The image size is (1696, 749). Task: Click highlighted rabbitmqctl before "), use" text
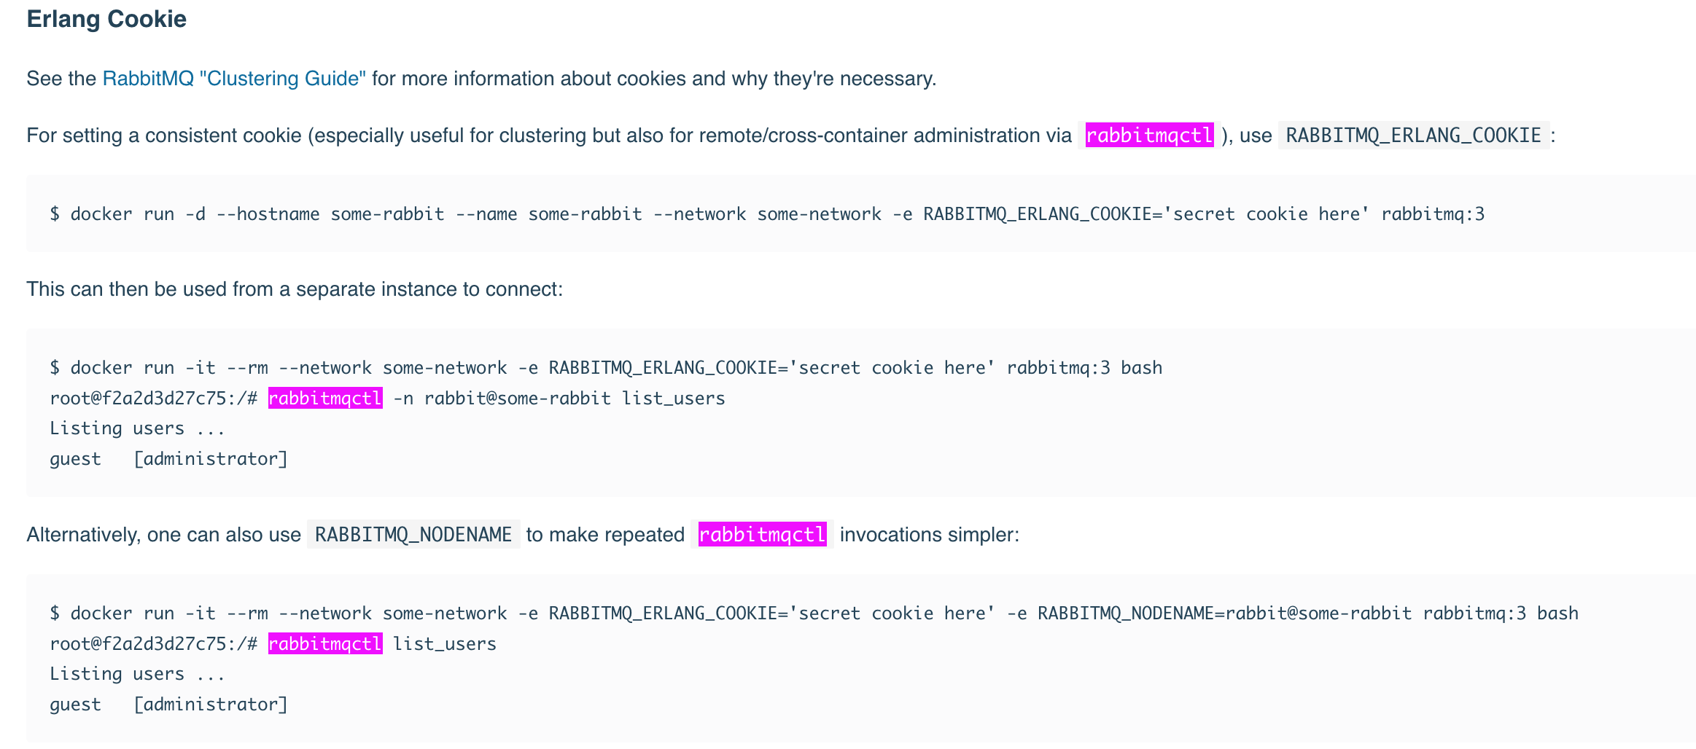[1149, 136]
